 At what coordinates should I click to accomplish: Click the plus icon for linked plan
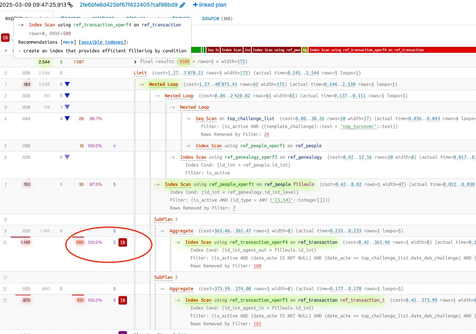(195, 5)
